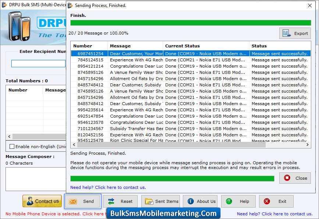Select row with number 8120452156
The image size is (319, 219).
pyautogui.click(x=191, y=135)
